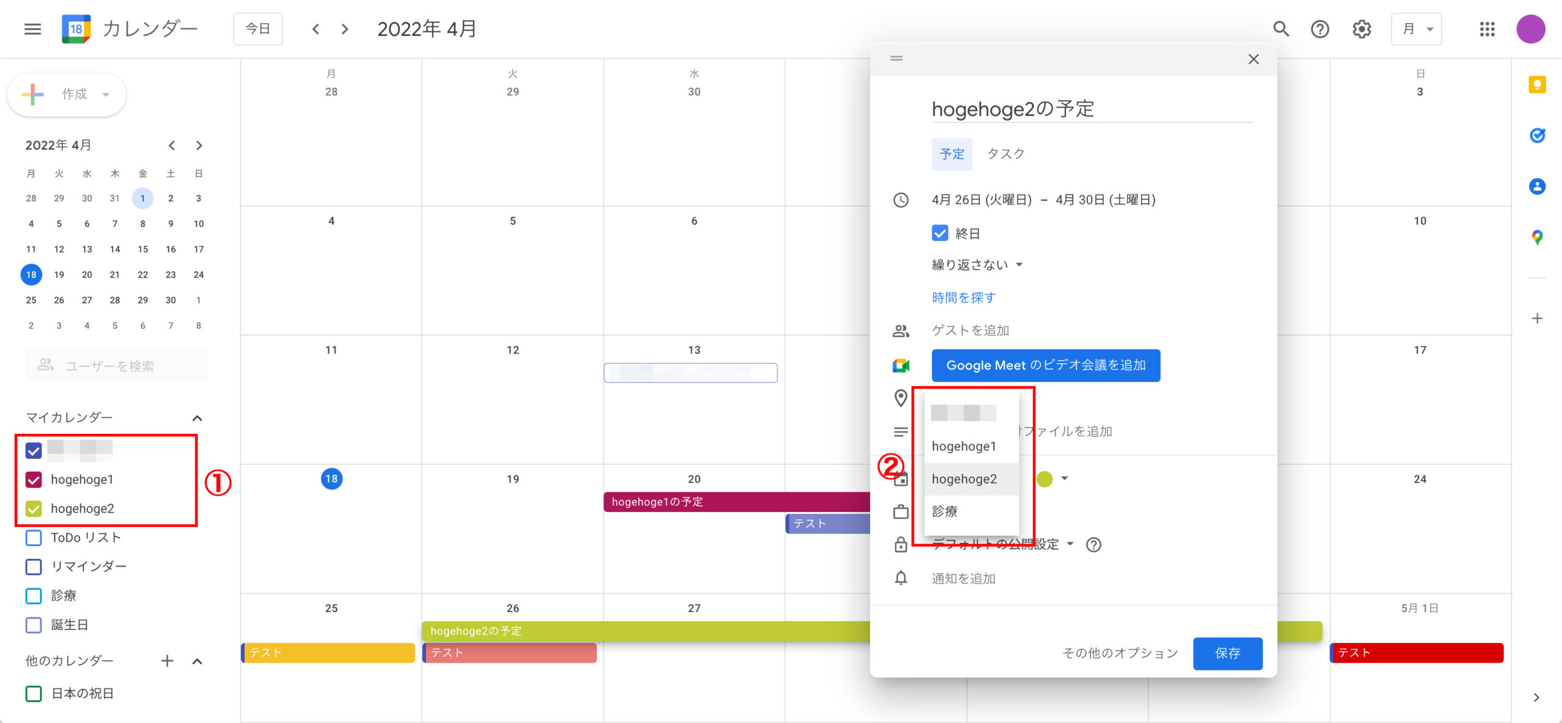Enable the 日本の祝日 calendar checkbox
Viewport: 1562px width, 723px height.
coord(34,694)
